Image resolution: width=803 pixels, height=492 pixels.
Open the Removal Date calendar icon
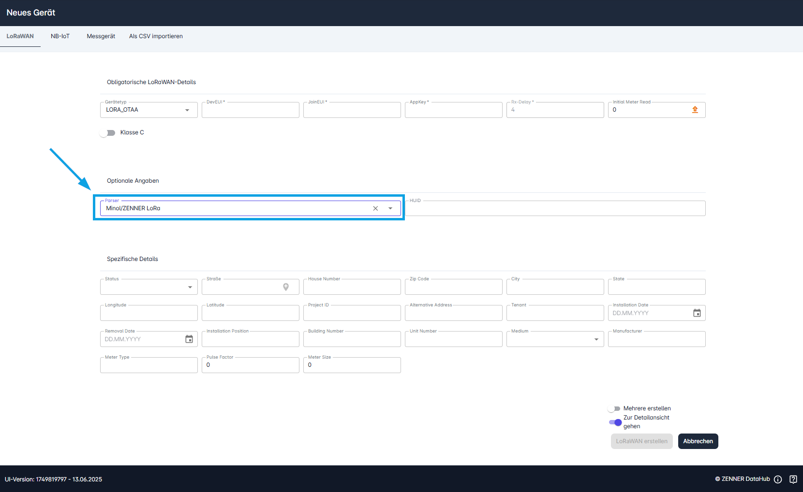pos(189,339)
